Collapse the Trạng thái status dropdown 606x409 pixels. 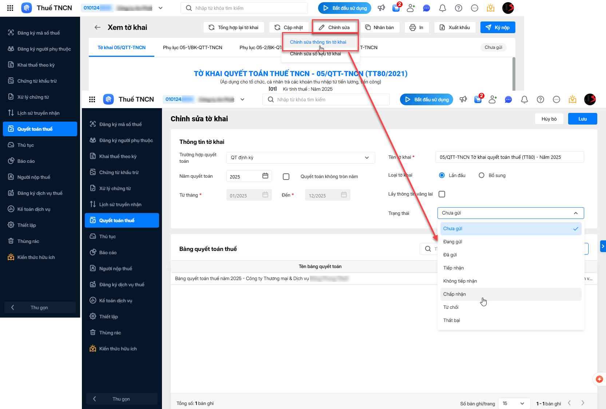[x=575, y=213]
